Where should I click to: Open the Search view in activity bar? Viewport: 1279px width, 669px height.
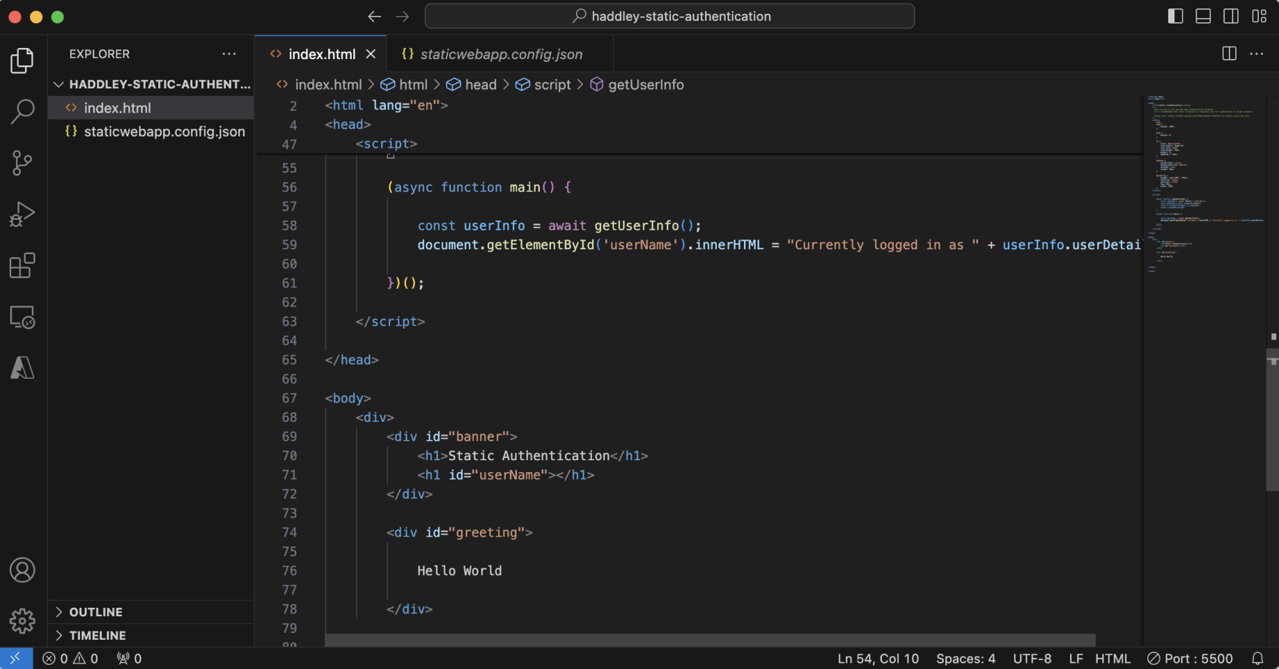pos(22,111)
